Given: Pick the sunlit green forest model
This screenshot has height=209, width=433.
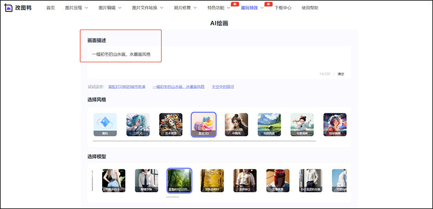Looking at the screenshot, I should tap(180, 181).
